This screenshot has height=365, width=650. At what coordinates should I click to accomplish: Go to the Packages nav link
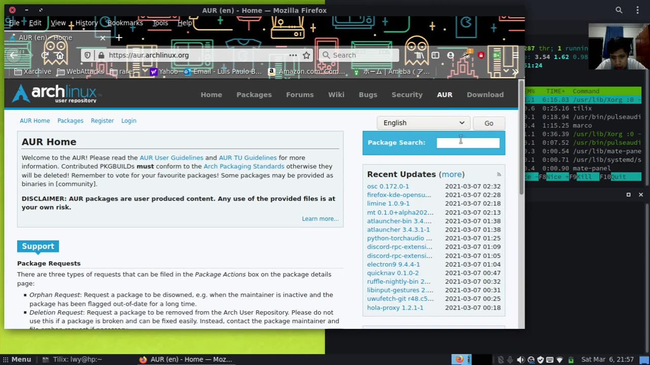[254, 95]
